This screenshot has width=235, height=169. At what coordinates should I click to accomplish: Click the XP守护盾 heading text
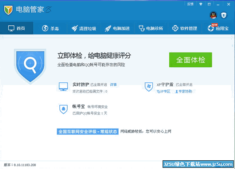pos(165,85)
